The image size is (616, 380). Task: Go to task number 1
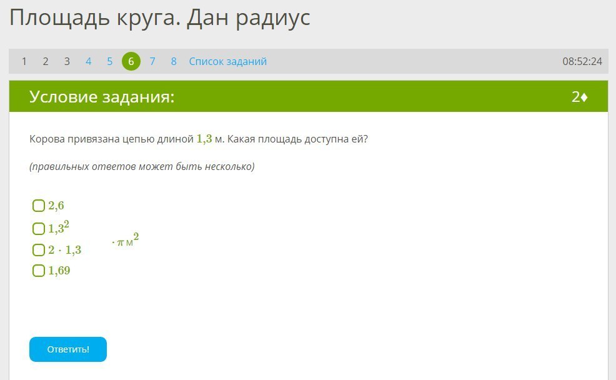[x=24, y=61]
